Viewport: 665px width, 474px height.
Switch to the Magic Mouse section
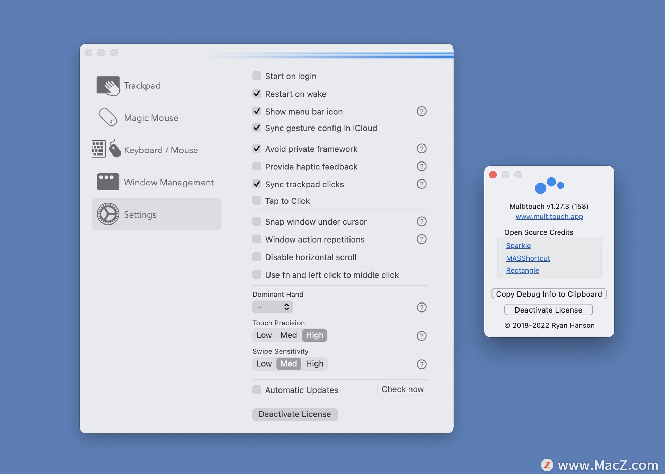click(157, 117)
